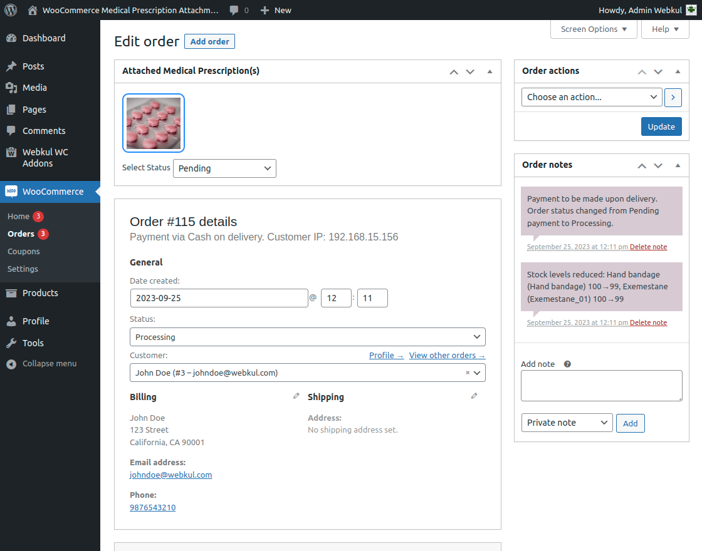Image resolution: width=702 pixels, height=551 pixels.
Task: Edit billing details with the pencil icon
Action: coord(296,396)
